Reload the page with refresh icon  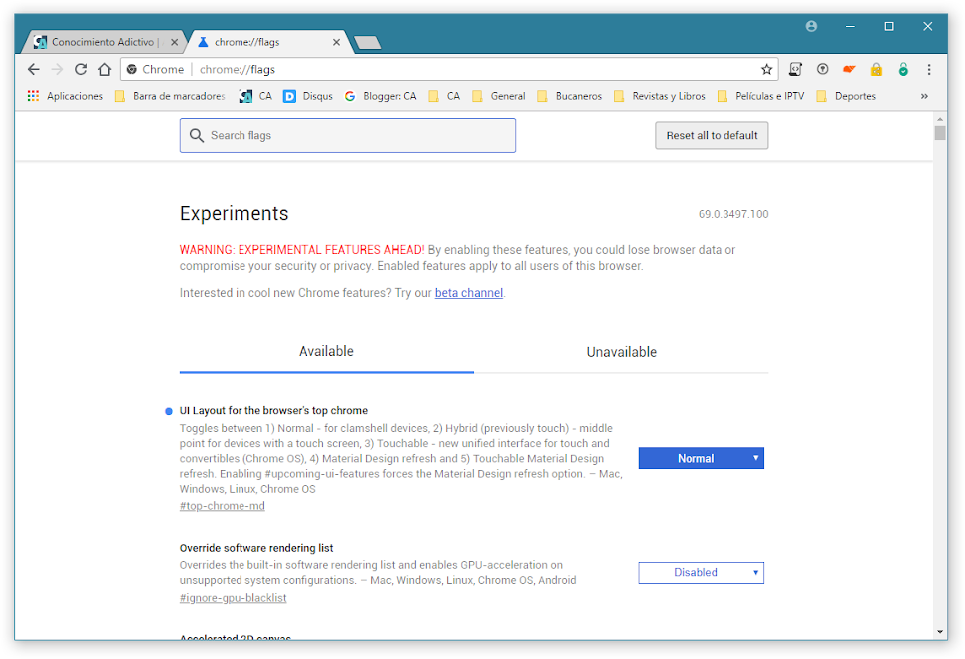[81, 70]
